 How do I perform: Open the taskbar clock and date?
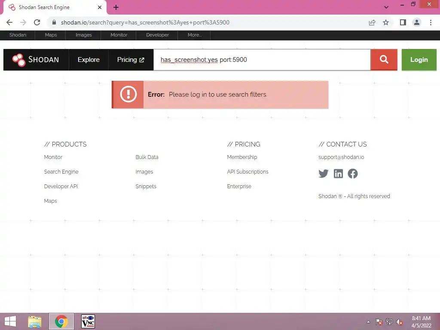(x=421, y=322)
